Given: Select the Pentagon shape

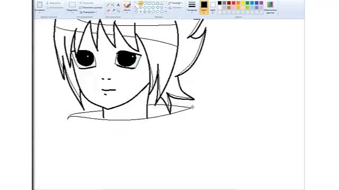Looking at the screenshot, I should [x=145, y=7].
